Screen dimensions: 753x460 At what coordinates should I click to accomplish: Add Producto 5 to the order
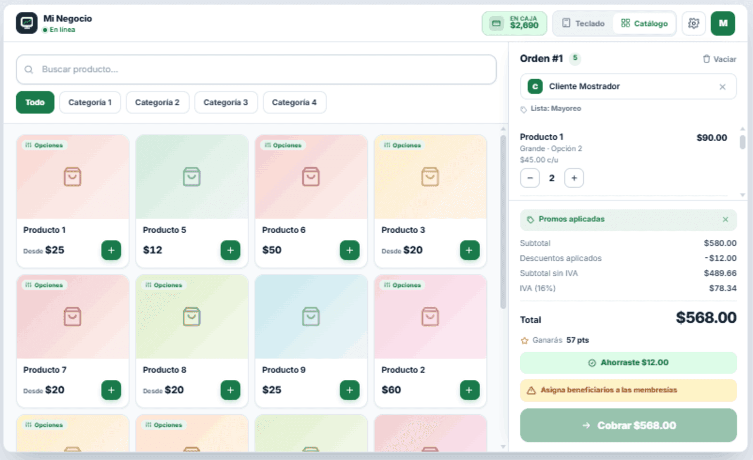pyautogui.click(x=231, y=250)
